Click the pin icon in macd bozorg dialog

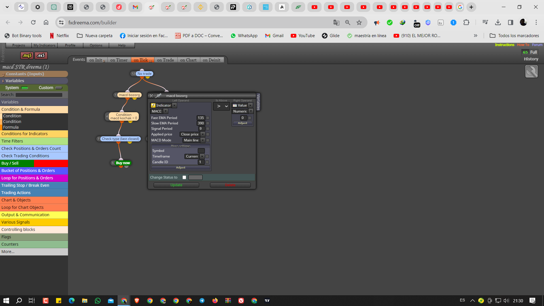pyautogui.click(x=158, y=96)
